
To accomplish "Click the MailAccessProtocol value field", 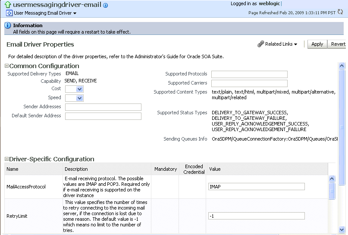I will tap(257, 187).
